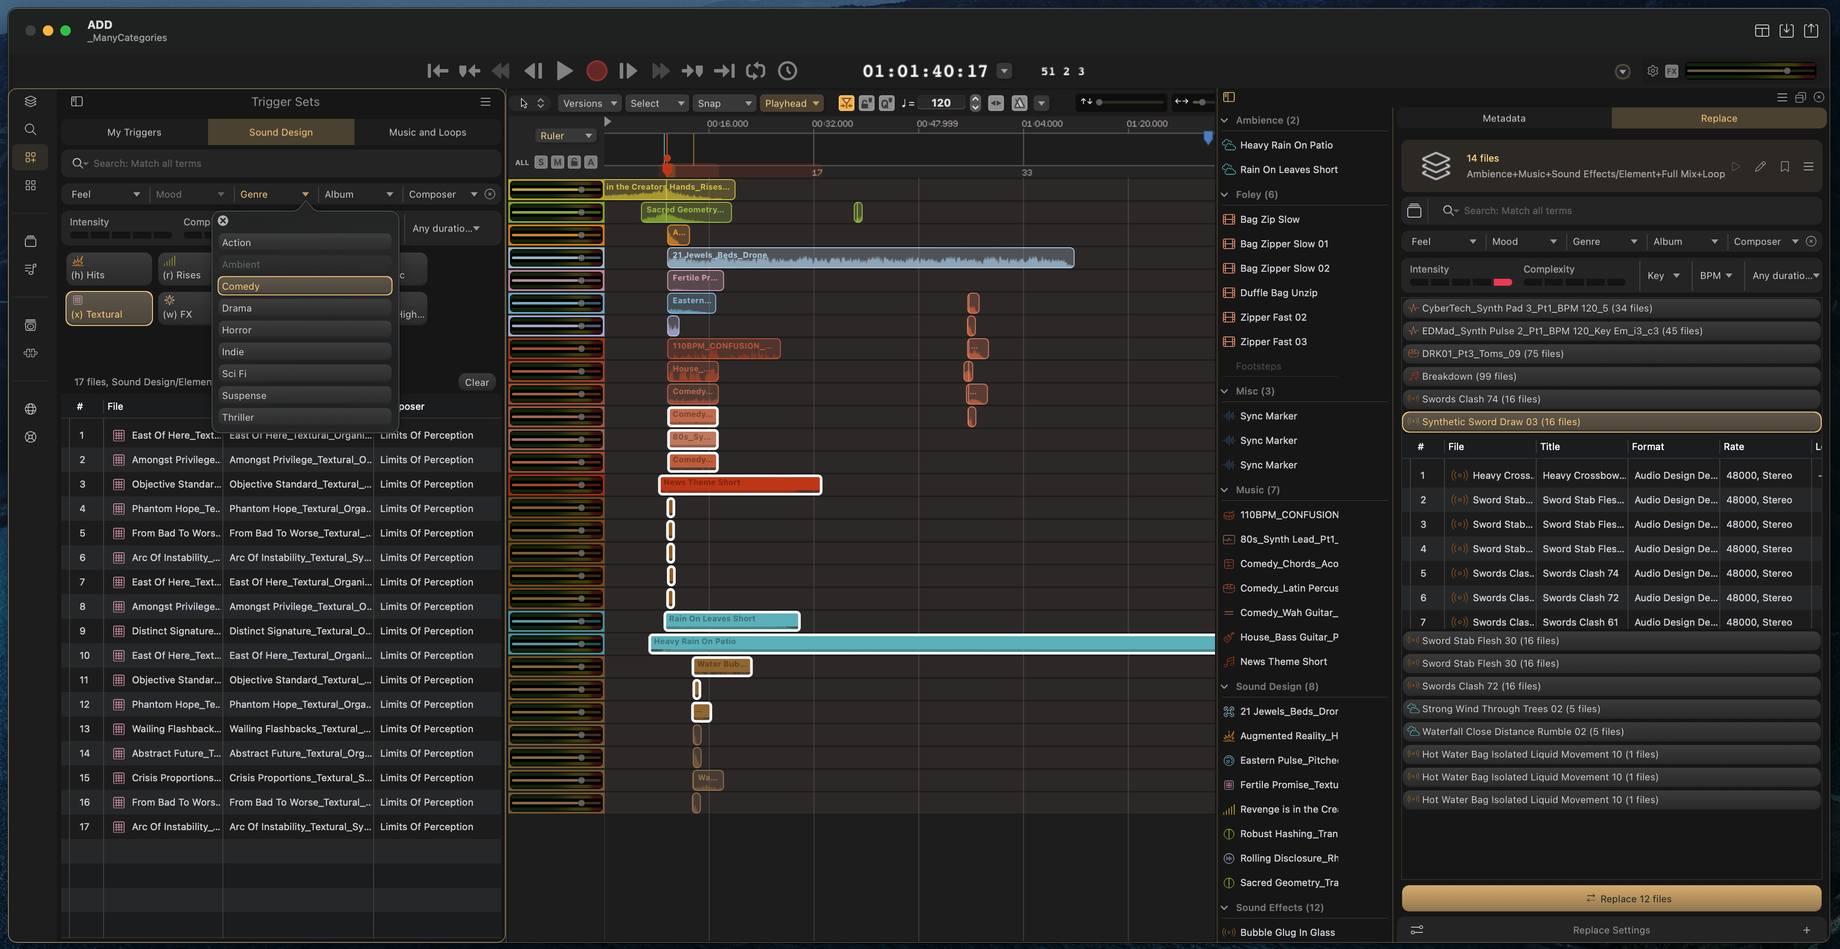This screenshot has width=1840, height=949.
Task: Open the gear settings icon by the FX button
Action: tap(1652, 71)
